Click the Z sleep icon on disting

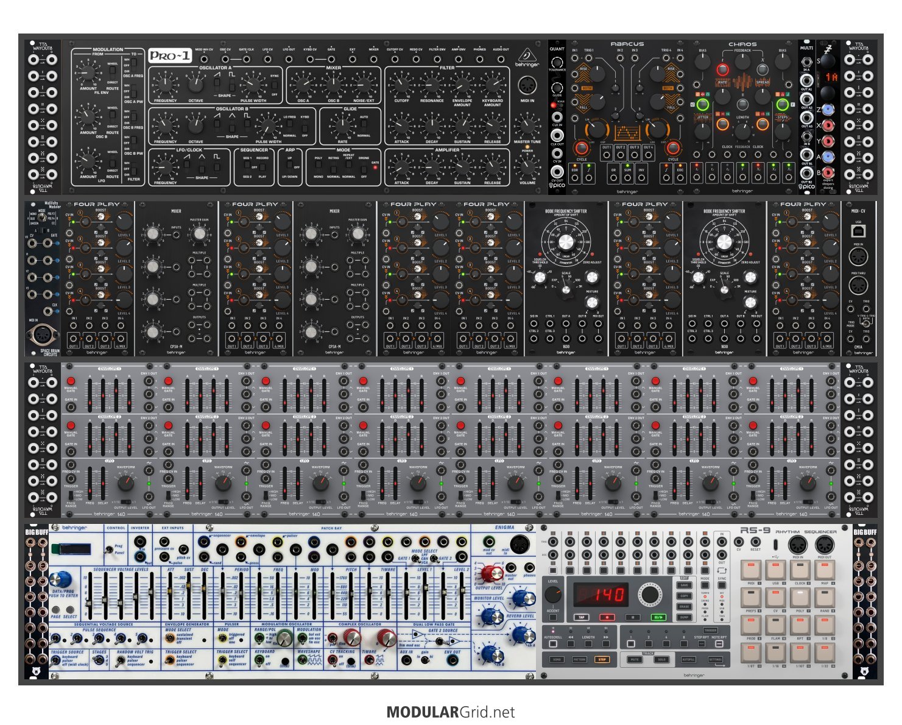click(828, 49)
